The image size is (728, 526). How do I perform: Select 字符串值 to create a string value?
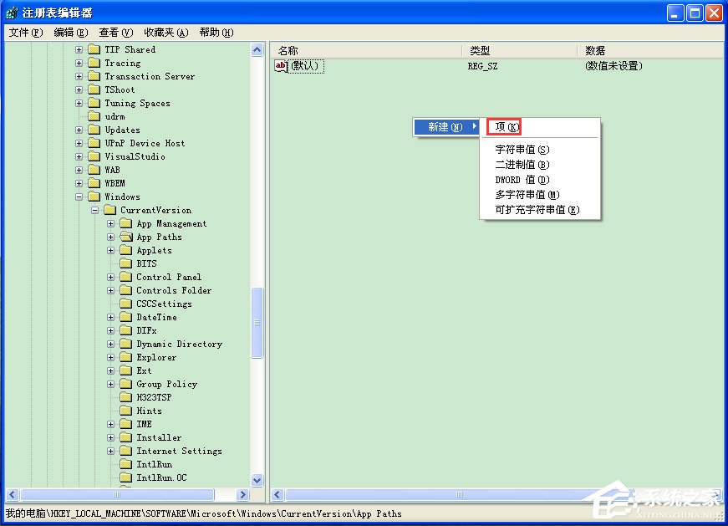pos(523,148)
